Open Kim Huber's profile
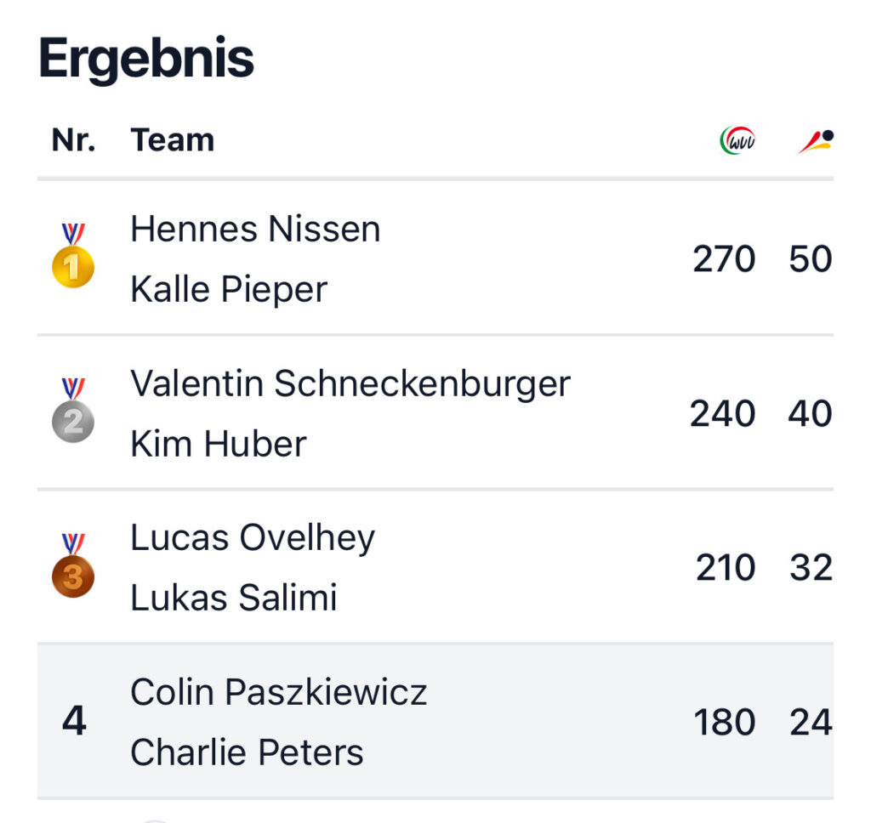The image size is (871, 823). point(219,444)
